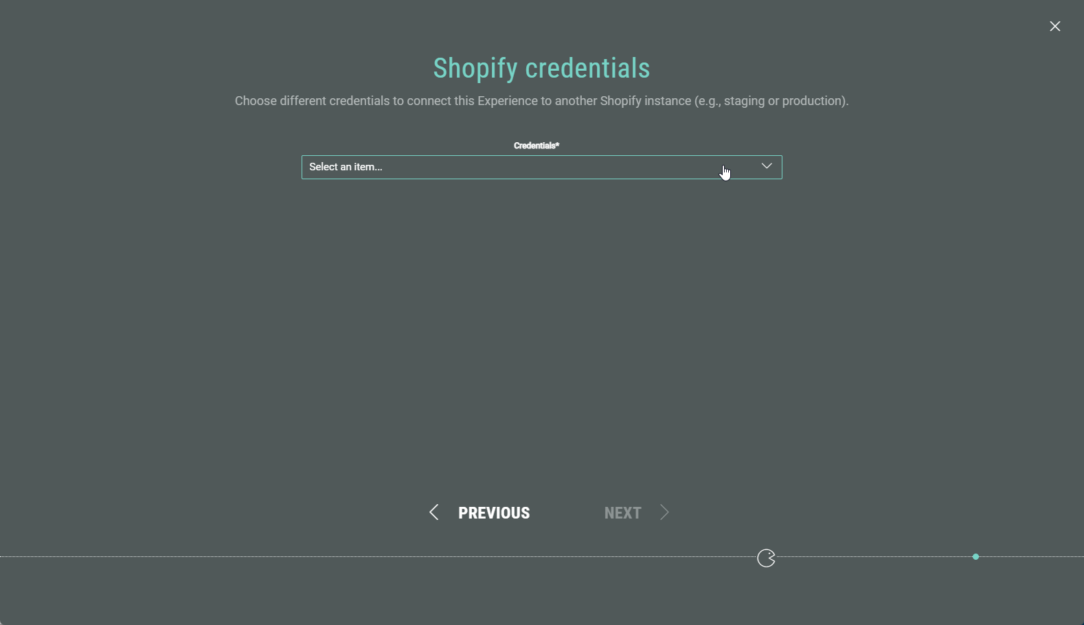Click "Choose different credentials" in the description
This screenshot has width=1084, height=625.
pyautogui.click(x=313, y=101)
